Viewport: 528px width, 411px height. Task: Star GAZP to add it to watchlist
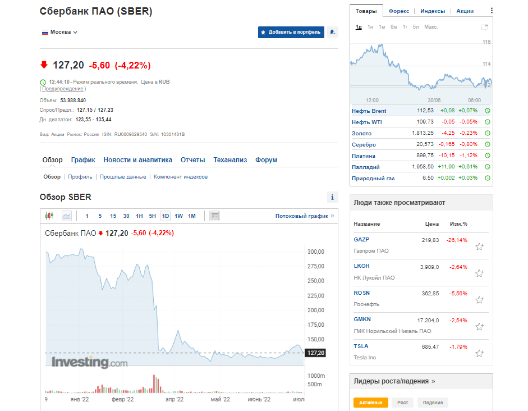point(479,246)
